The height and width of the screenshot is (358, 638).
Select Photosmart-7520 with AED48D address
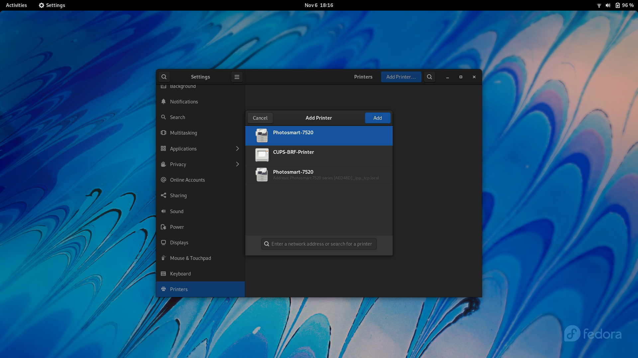tap(319, 175)
